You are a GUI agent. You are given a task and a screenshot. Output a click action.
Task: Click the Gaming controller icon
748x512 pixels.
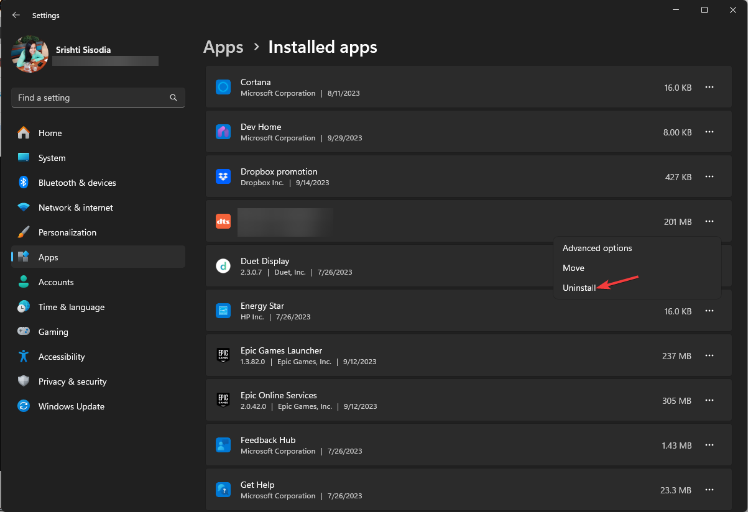(x=24, y=332)
